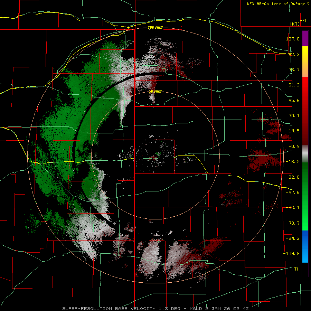The image size is (311, 311).
Task: Select the -94.2 legend value
Action: (x=293, y=238)
